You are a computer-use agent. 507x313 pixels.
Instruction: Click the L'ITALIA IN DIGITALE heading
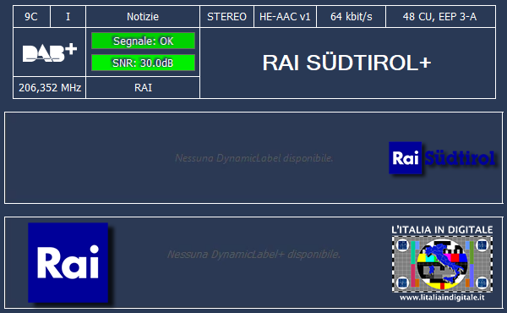coord(442,230)
